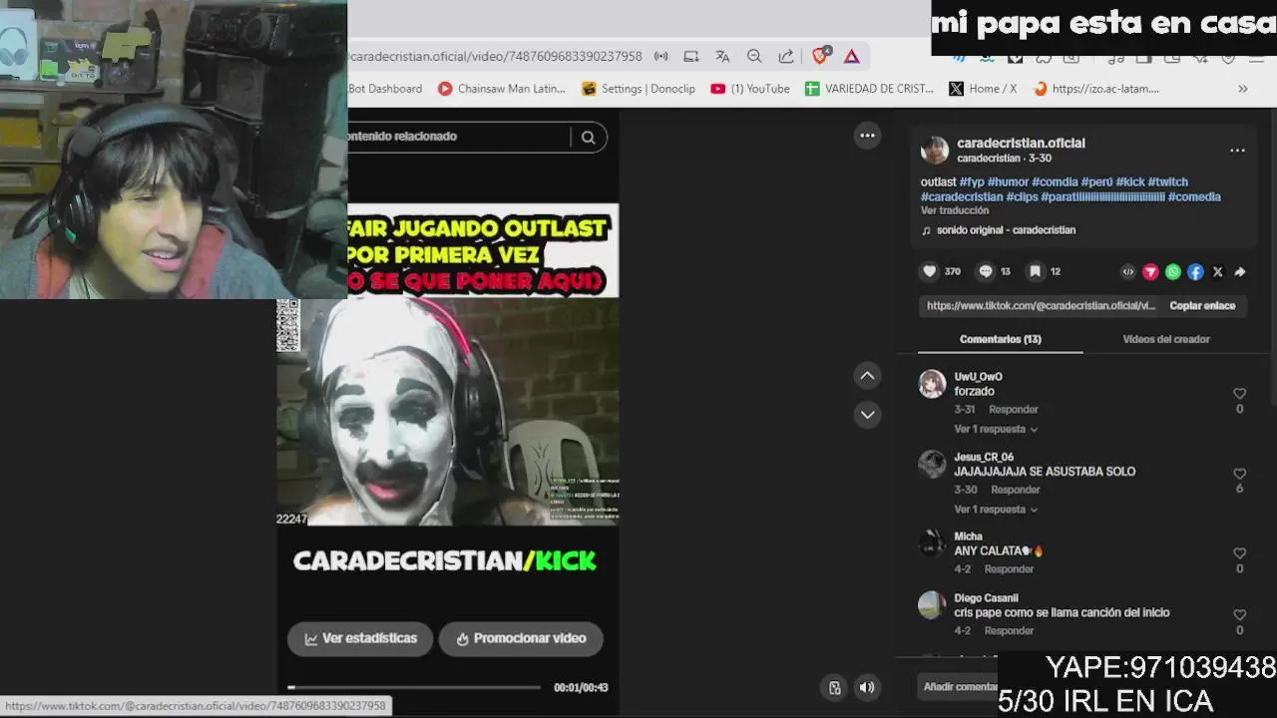Click Responder under Micha's comment
Image resolution: width=1277 pixels, height=718 pixels.
pos(1009,569)
